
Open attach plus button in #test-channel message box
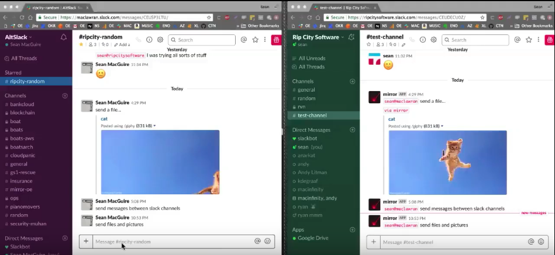tap(374, 242)
